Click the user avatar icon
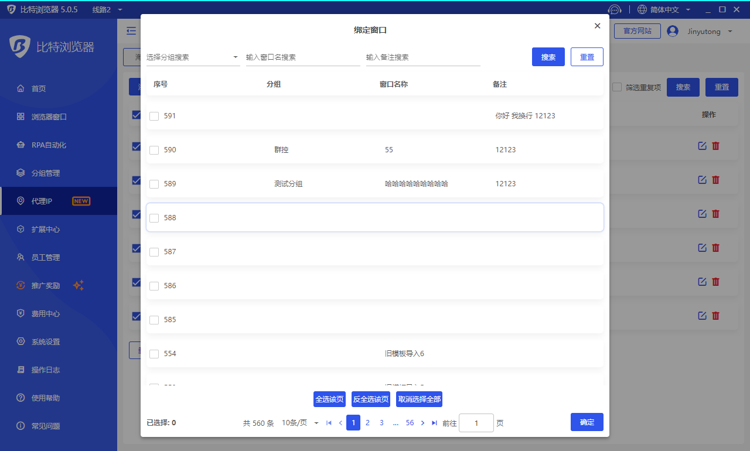Screen dimensions: 750x451 click(x=673, y=31)
